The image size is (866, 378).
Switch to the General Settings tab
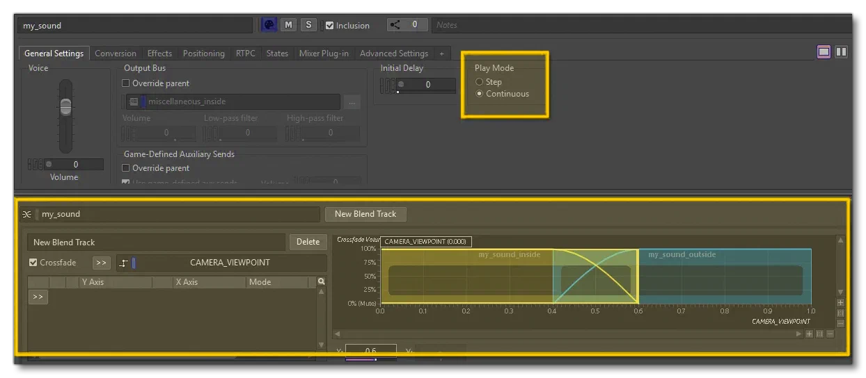pos(54,54)
